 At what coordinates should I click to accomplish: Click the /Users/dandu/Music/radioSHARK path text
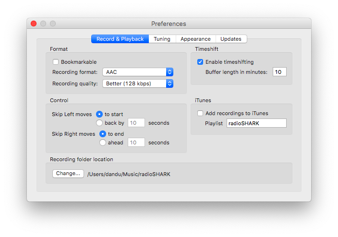pyautogui.click(x=129, y=174)
